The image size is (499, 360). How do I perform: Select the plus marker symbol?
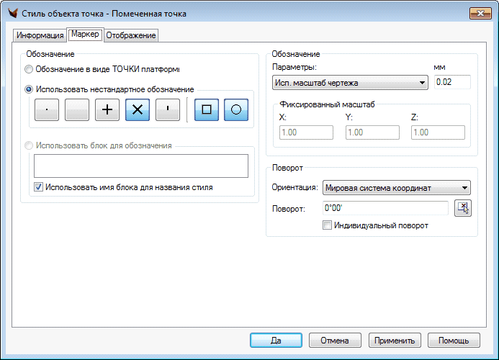(x=107, y=109)
